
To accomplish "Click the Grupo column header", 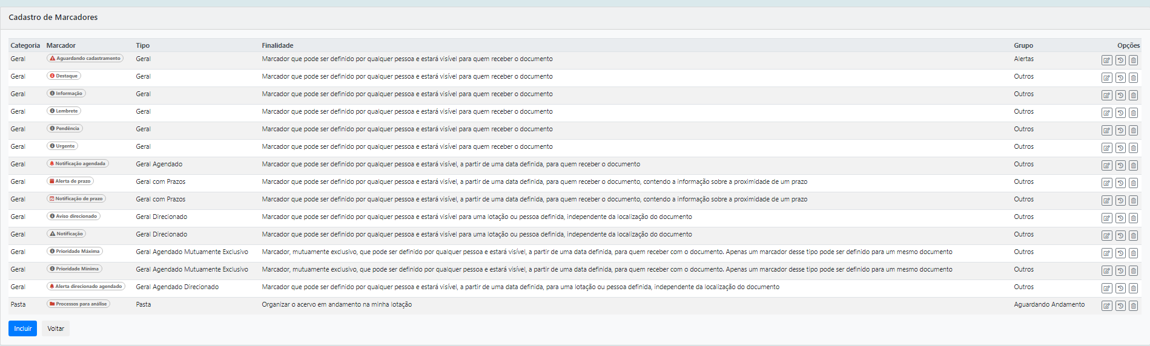I will [x=1023, y=45].
